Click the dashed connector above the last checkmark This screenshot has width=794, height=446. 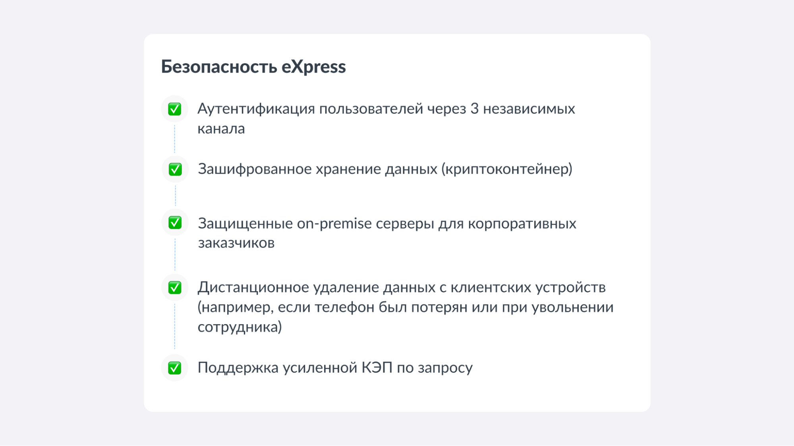tap(174, 326)
